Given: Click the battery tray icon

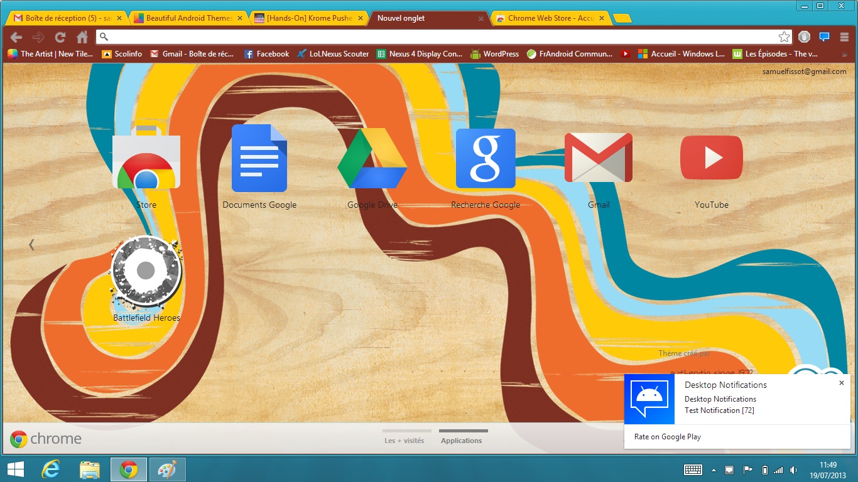Looking at the screenshot, I should [x=764, y=469].
